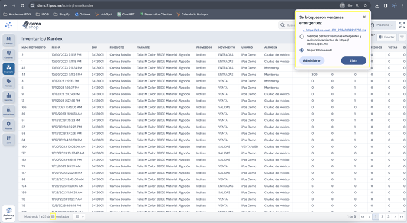The width and height of the screenshot is (407, 223).
Task: Jump to the last page with double arrow
Action: 402,216
